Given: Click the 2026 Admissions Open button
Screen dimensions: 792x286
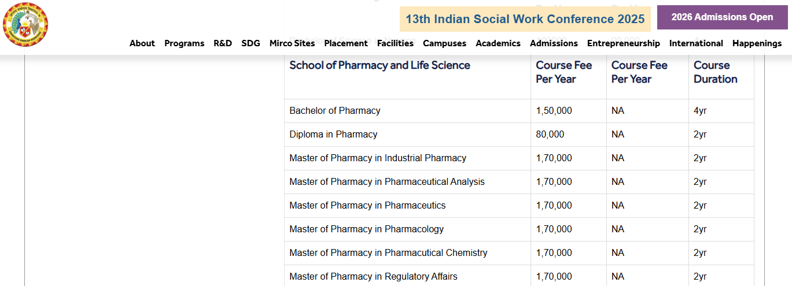Looking at the screenshot, I should pos(722,17).
